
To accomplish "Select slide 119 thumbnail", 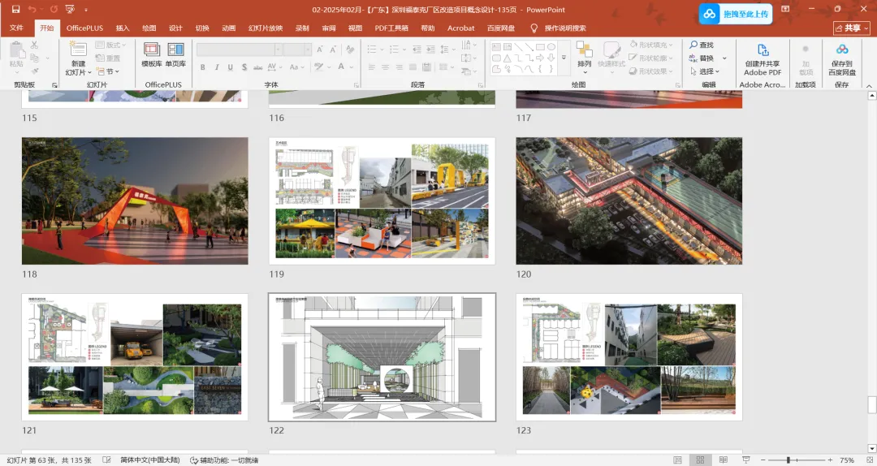I will point(382,201).
